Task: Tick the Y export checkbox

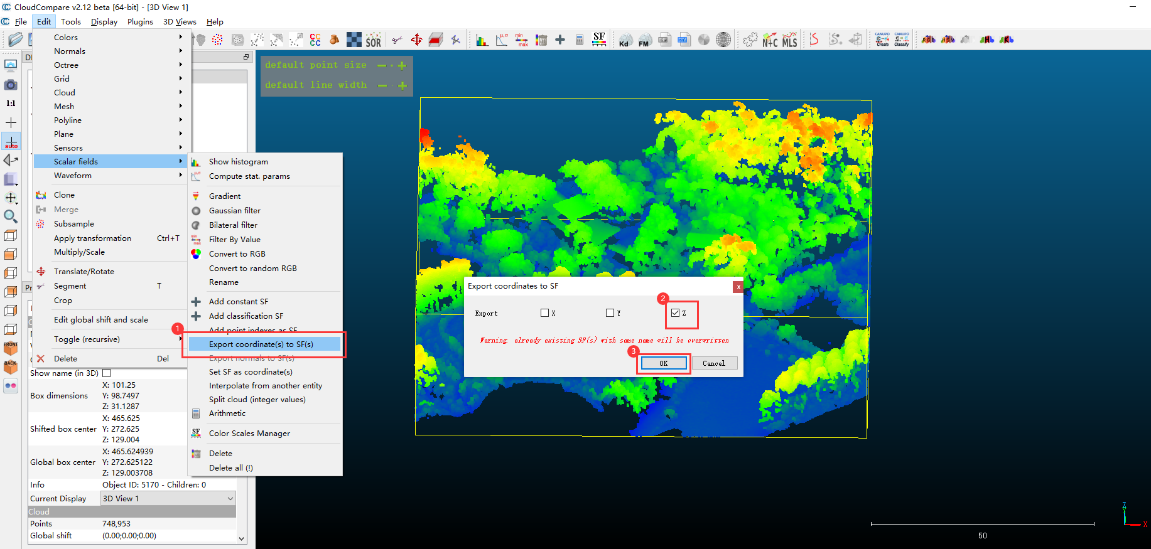Action: point(610,312)
